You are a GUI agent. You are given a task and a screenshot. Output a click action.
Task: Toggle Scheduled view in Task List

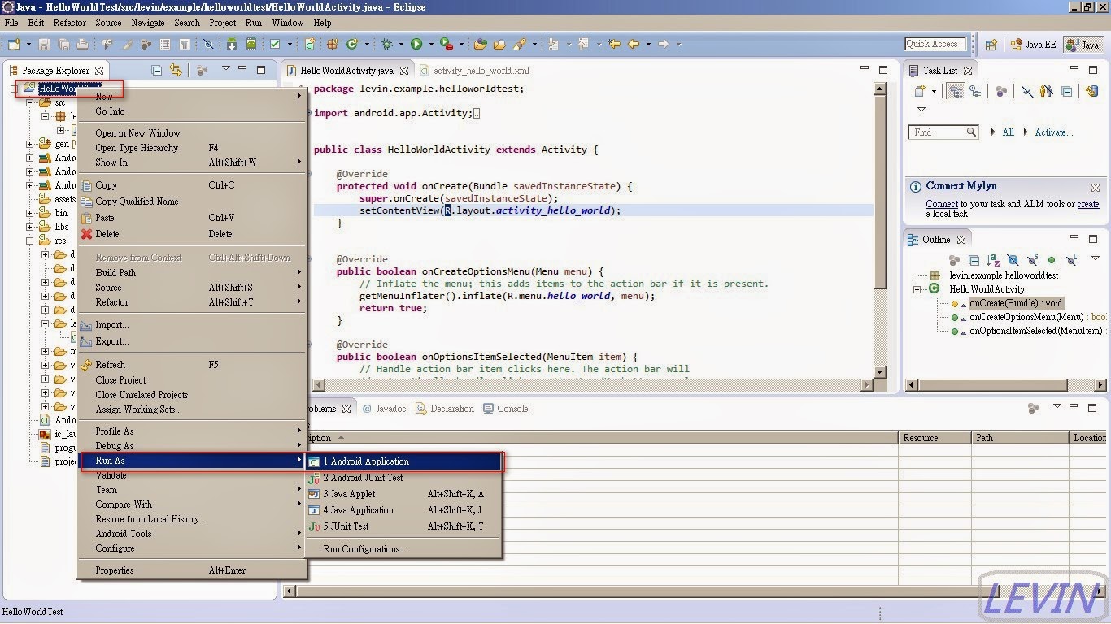974,92
